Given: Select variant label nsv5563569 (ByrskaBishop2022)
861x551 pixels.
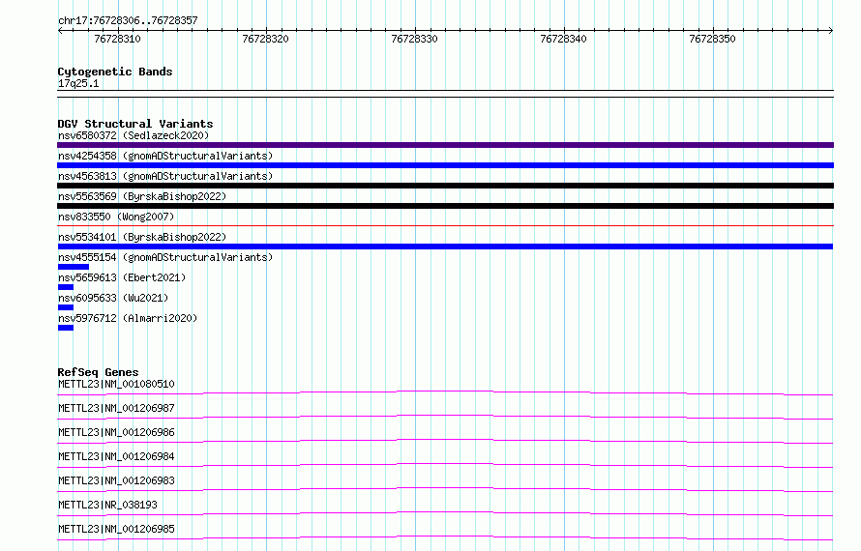Looking at the screenshot, I should [x=142, y=196].
